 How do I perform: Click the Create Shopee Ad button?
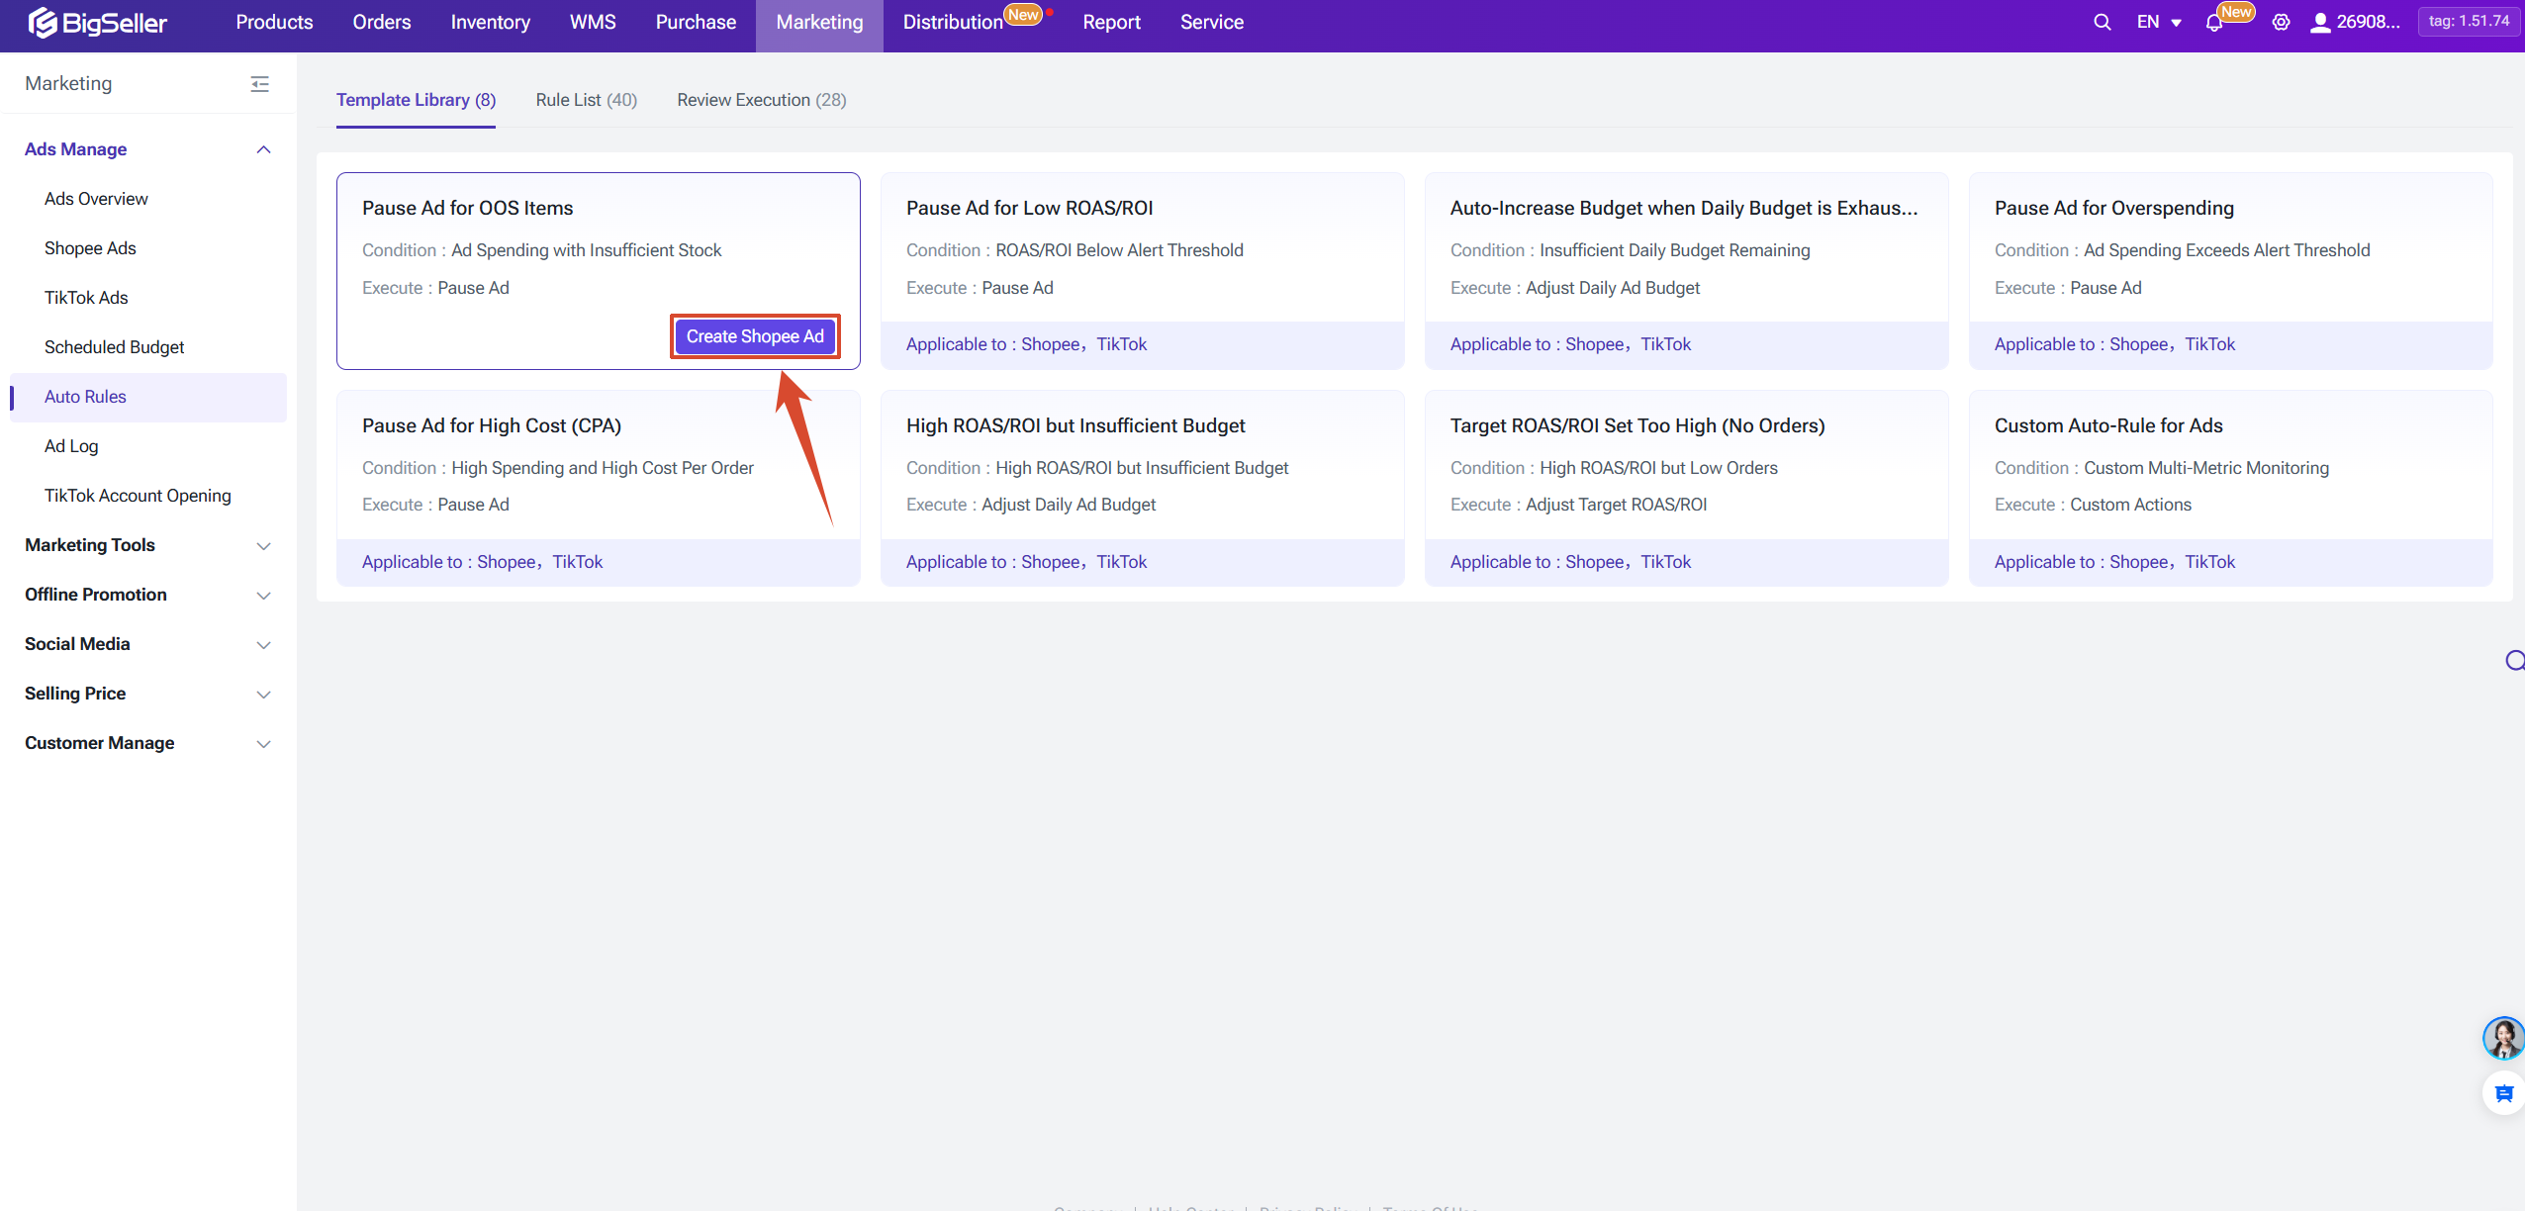[x=755, y=336]
